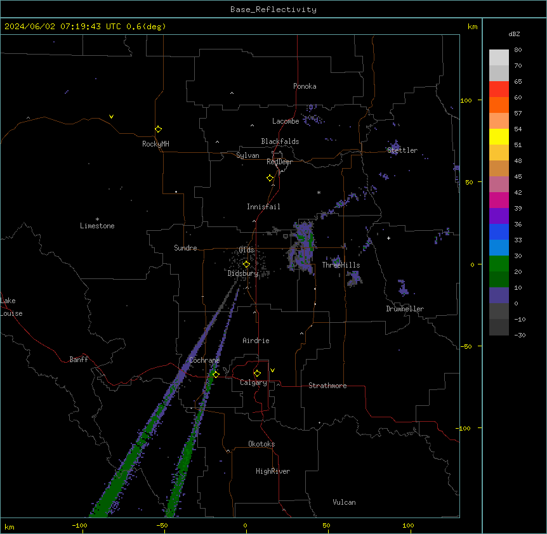Click the RedDeer city label
The height and width of the screenshot is (534, 547).
tap(279, 162)
